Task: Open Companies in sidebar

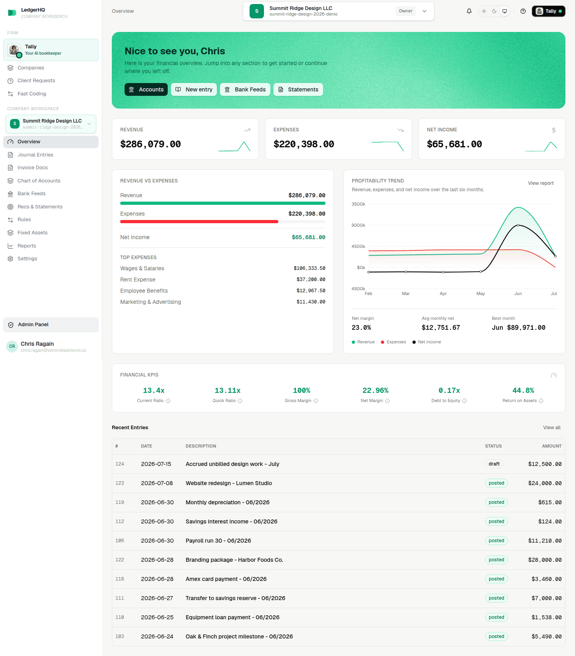Action: coord(51,68)
